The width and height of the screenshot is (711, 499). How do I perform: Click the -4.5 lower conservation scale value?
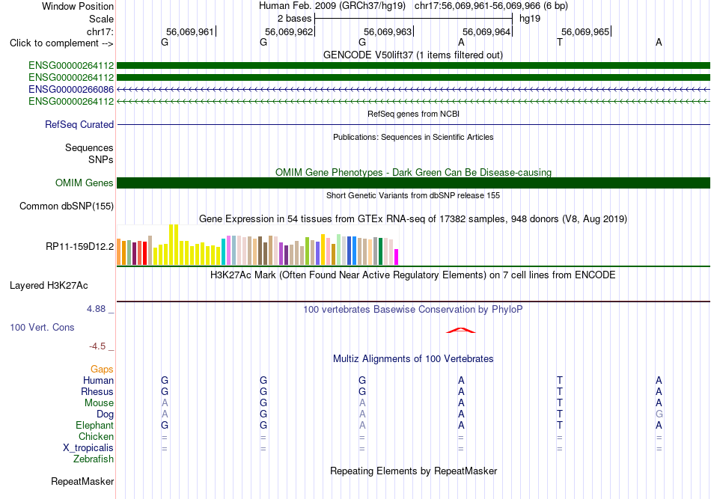pyautogui.click(x=97, y=346)
